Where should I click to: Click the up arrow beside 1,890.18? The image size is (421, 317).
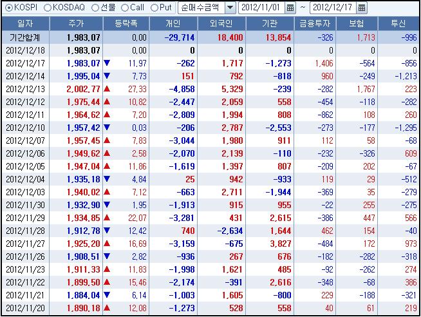click(107, 308)
